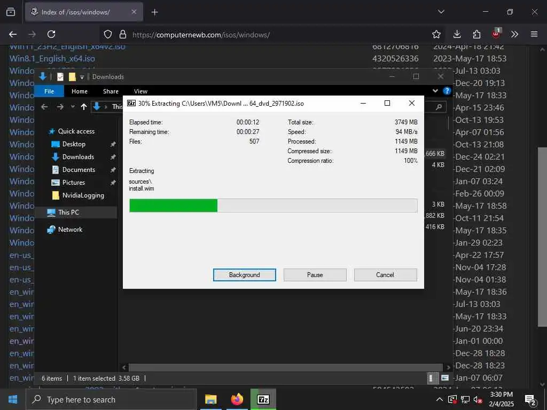547x410 pixels.
Task: Open the Win8.1_English_x64.iso link
Action: [x=52, y=59]
